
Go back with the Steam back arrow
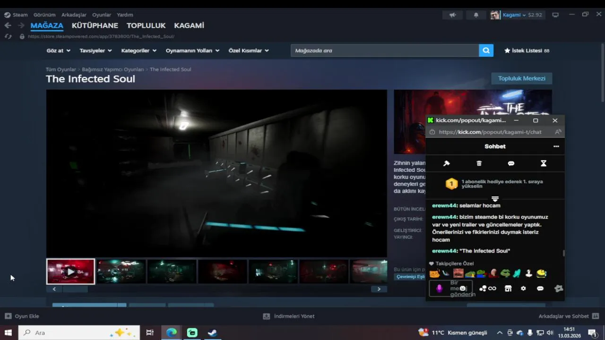point(8,25)
